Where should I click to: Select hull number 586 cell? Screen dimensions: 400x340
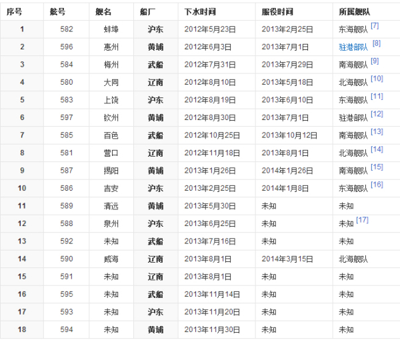tap(67, 188)
